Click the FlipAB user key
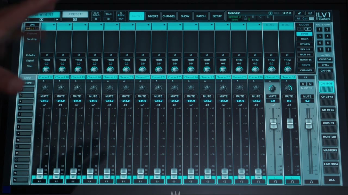 coord(28,83)
